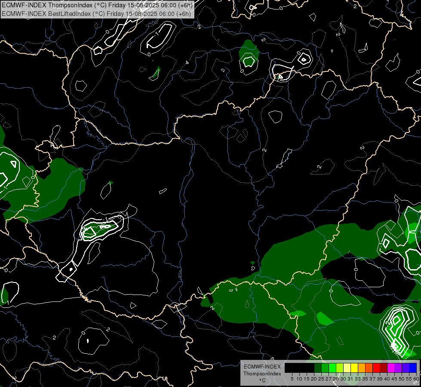Click the legend tick value '29'
The height and width of the screenshot is (387, 421).
coord(336,379)
